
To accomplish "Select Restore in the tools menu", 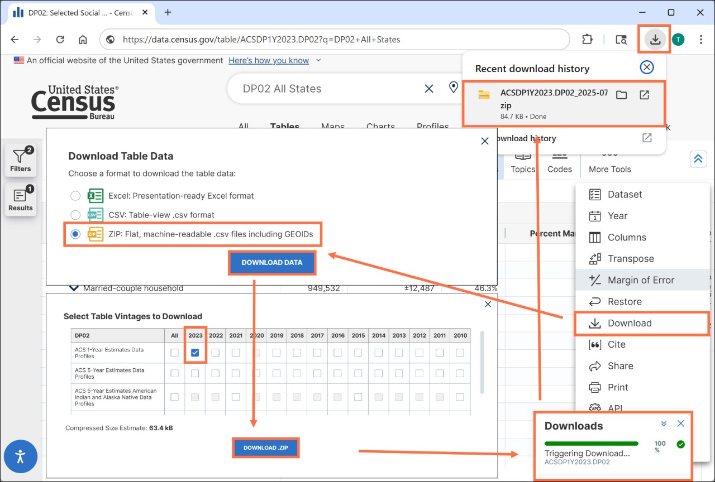I will click(642, 302).
